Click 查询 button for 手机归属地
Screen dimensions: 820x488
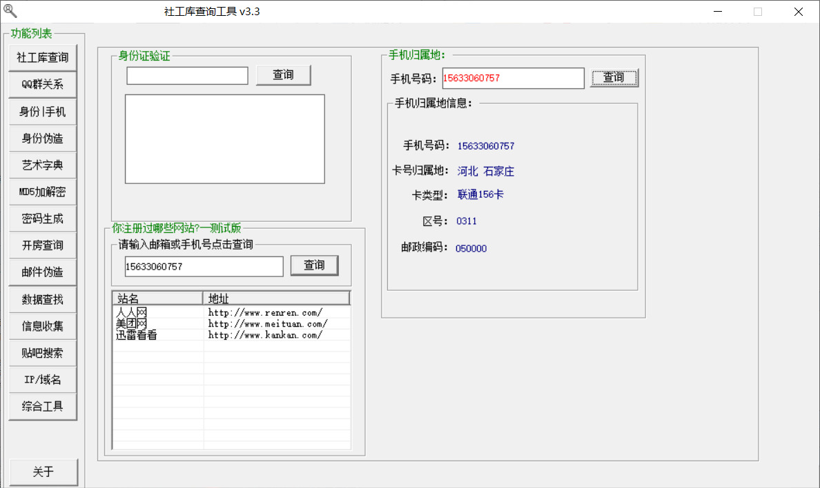(614, 78)
